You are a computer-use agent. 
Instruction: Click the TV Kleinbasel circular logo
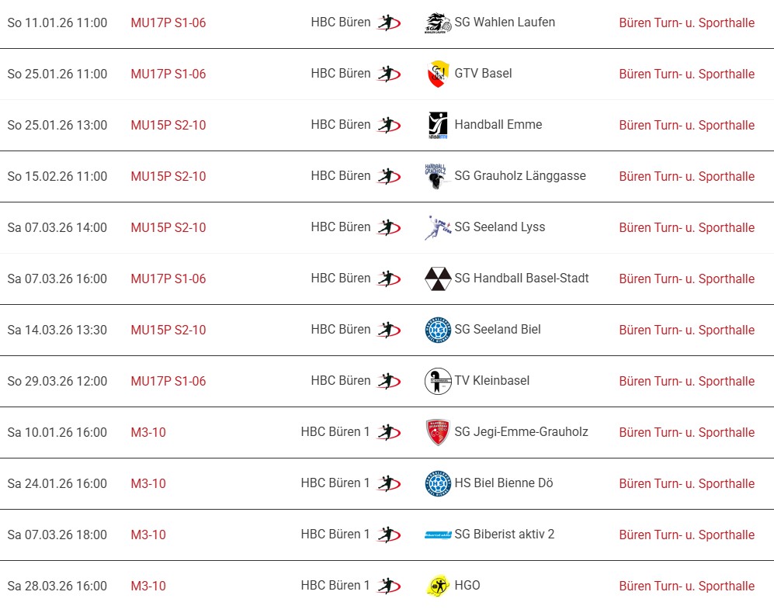[x=438, y=382]
